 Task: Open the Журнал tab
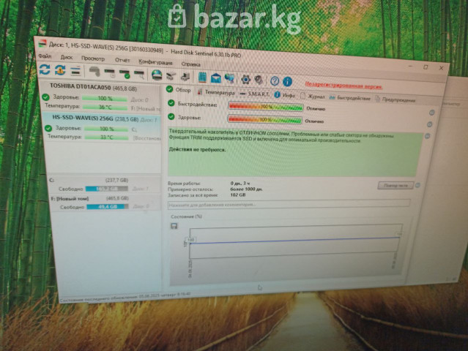(x=315, y=96)
